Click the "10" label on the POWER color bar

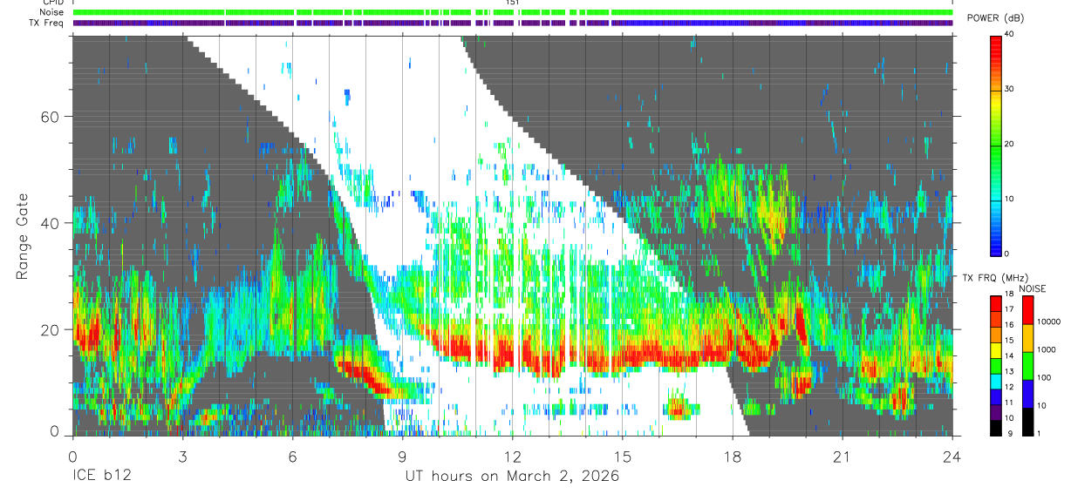coord(1011,199)
